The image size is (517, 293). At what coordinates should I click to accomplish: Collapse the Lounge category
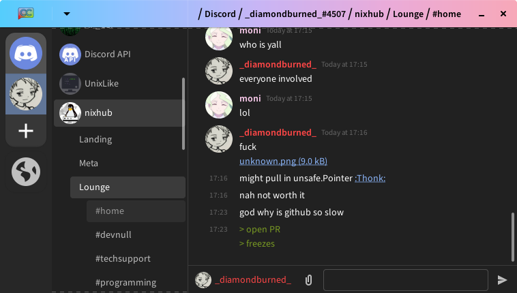tap(128, 187)
